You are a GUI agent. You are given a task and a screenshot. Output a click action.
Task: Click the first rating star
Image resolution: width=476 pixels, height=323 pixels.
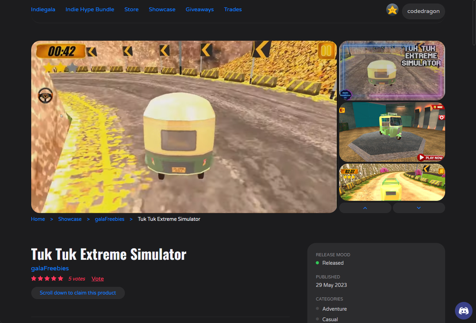[34, 278]
